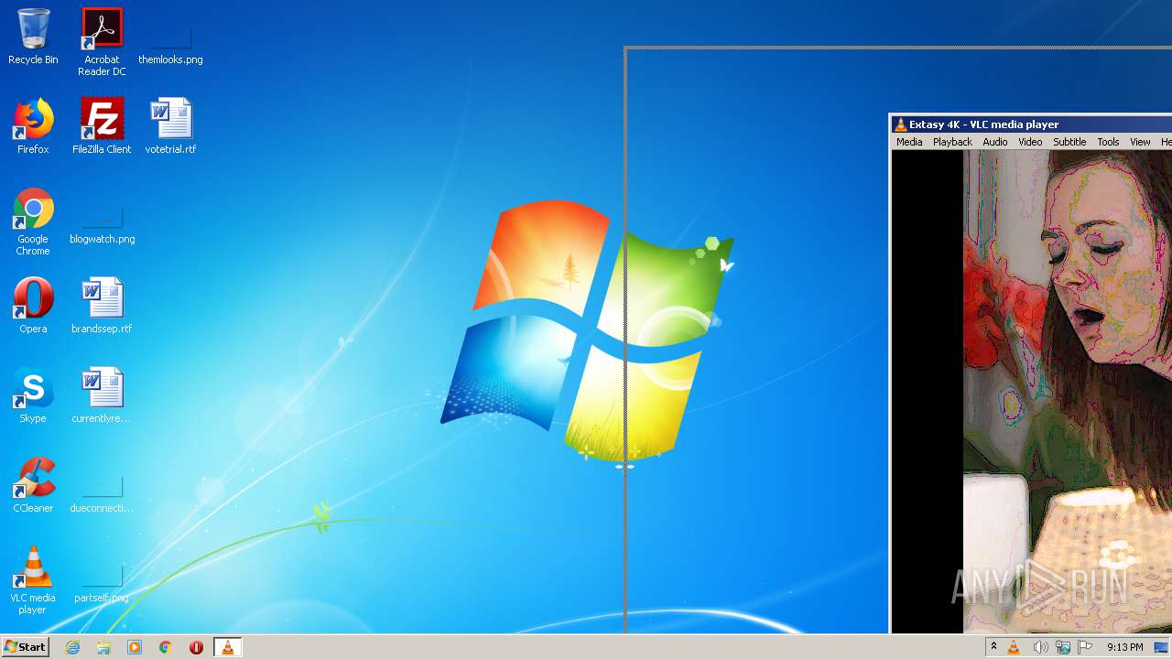The width and height of the screenshot is (1172, 659).
Task: Open VLC Subtitle menu
Action: click(x=1069, y=142)
